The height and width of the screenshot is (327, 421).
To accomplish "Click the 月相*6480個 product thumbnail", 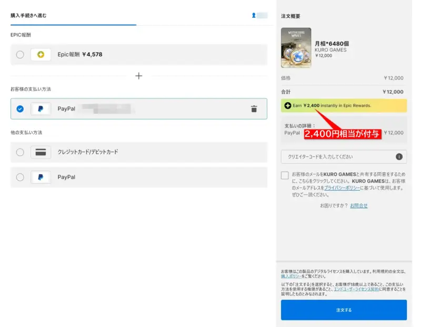I will 296,47.
